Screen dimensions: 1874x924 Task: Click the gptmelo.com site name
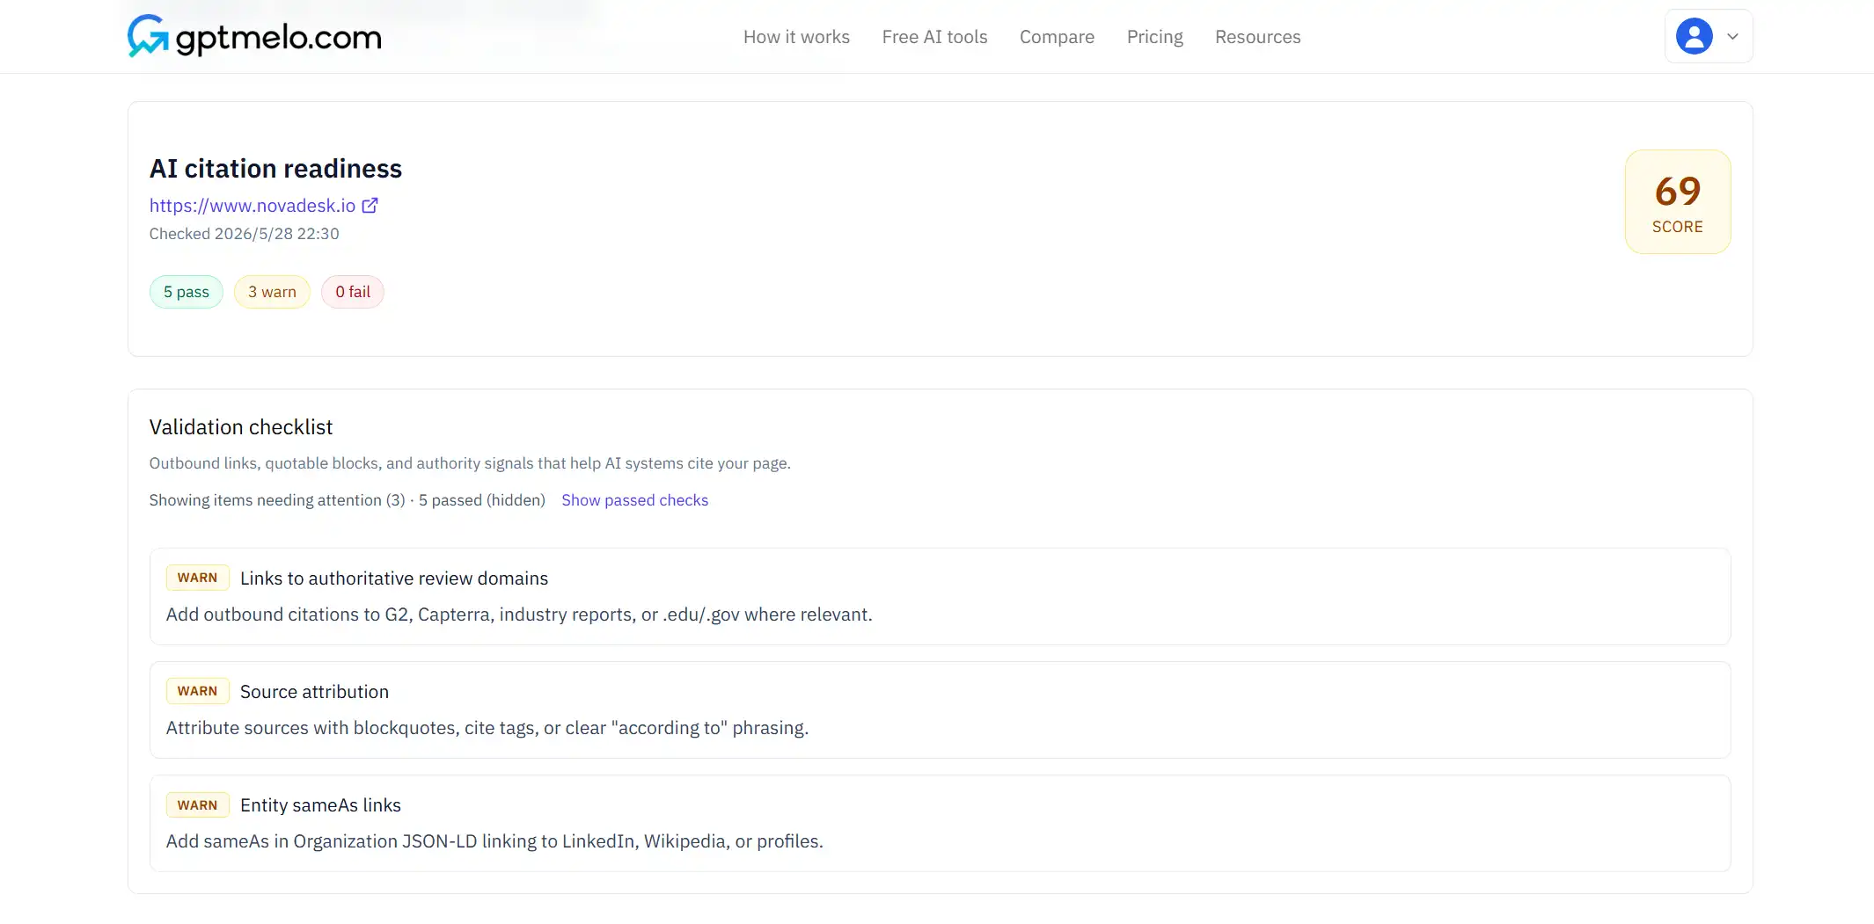(x=278, y=37)
